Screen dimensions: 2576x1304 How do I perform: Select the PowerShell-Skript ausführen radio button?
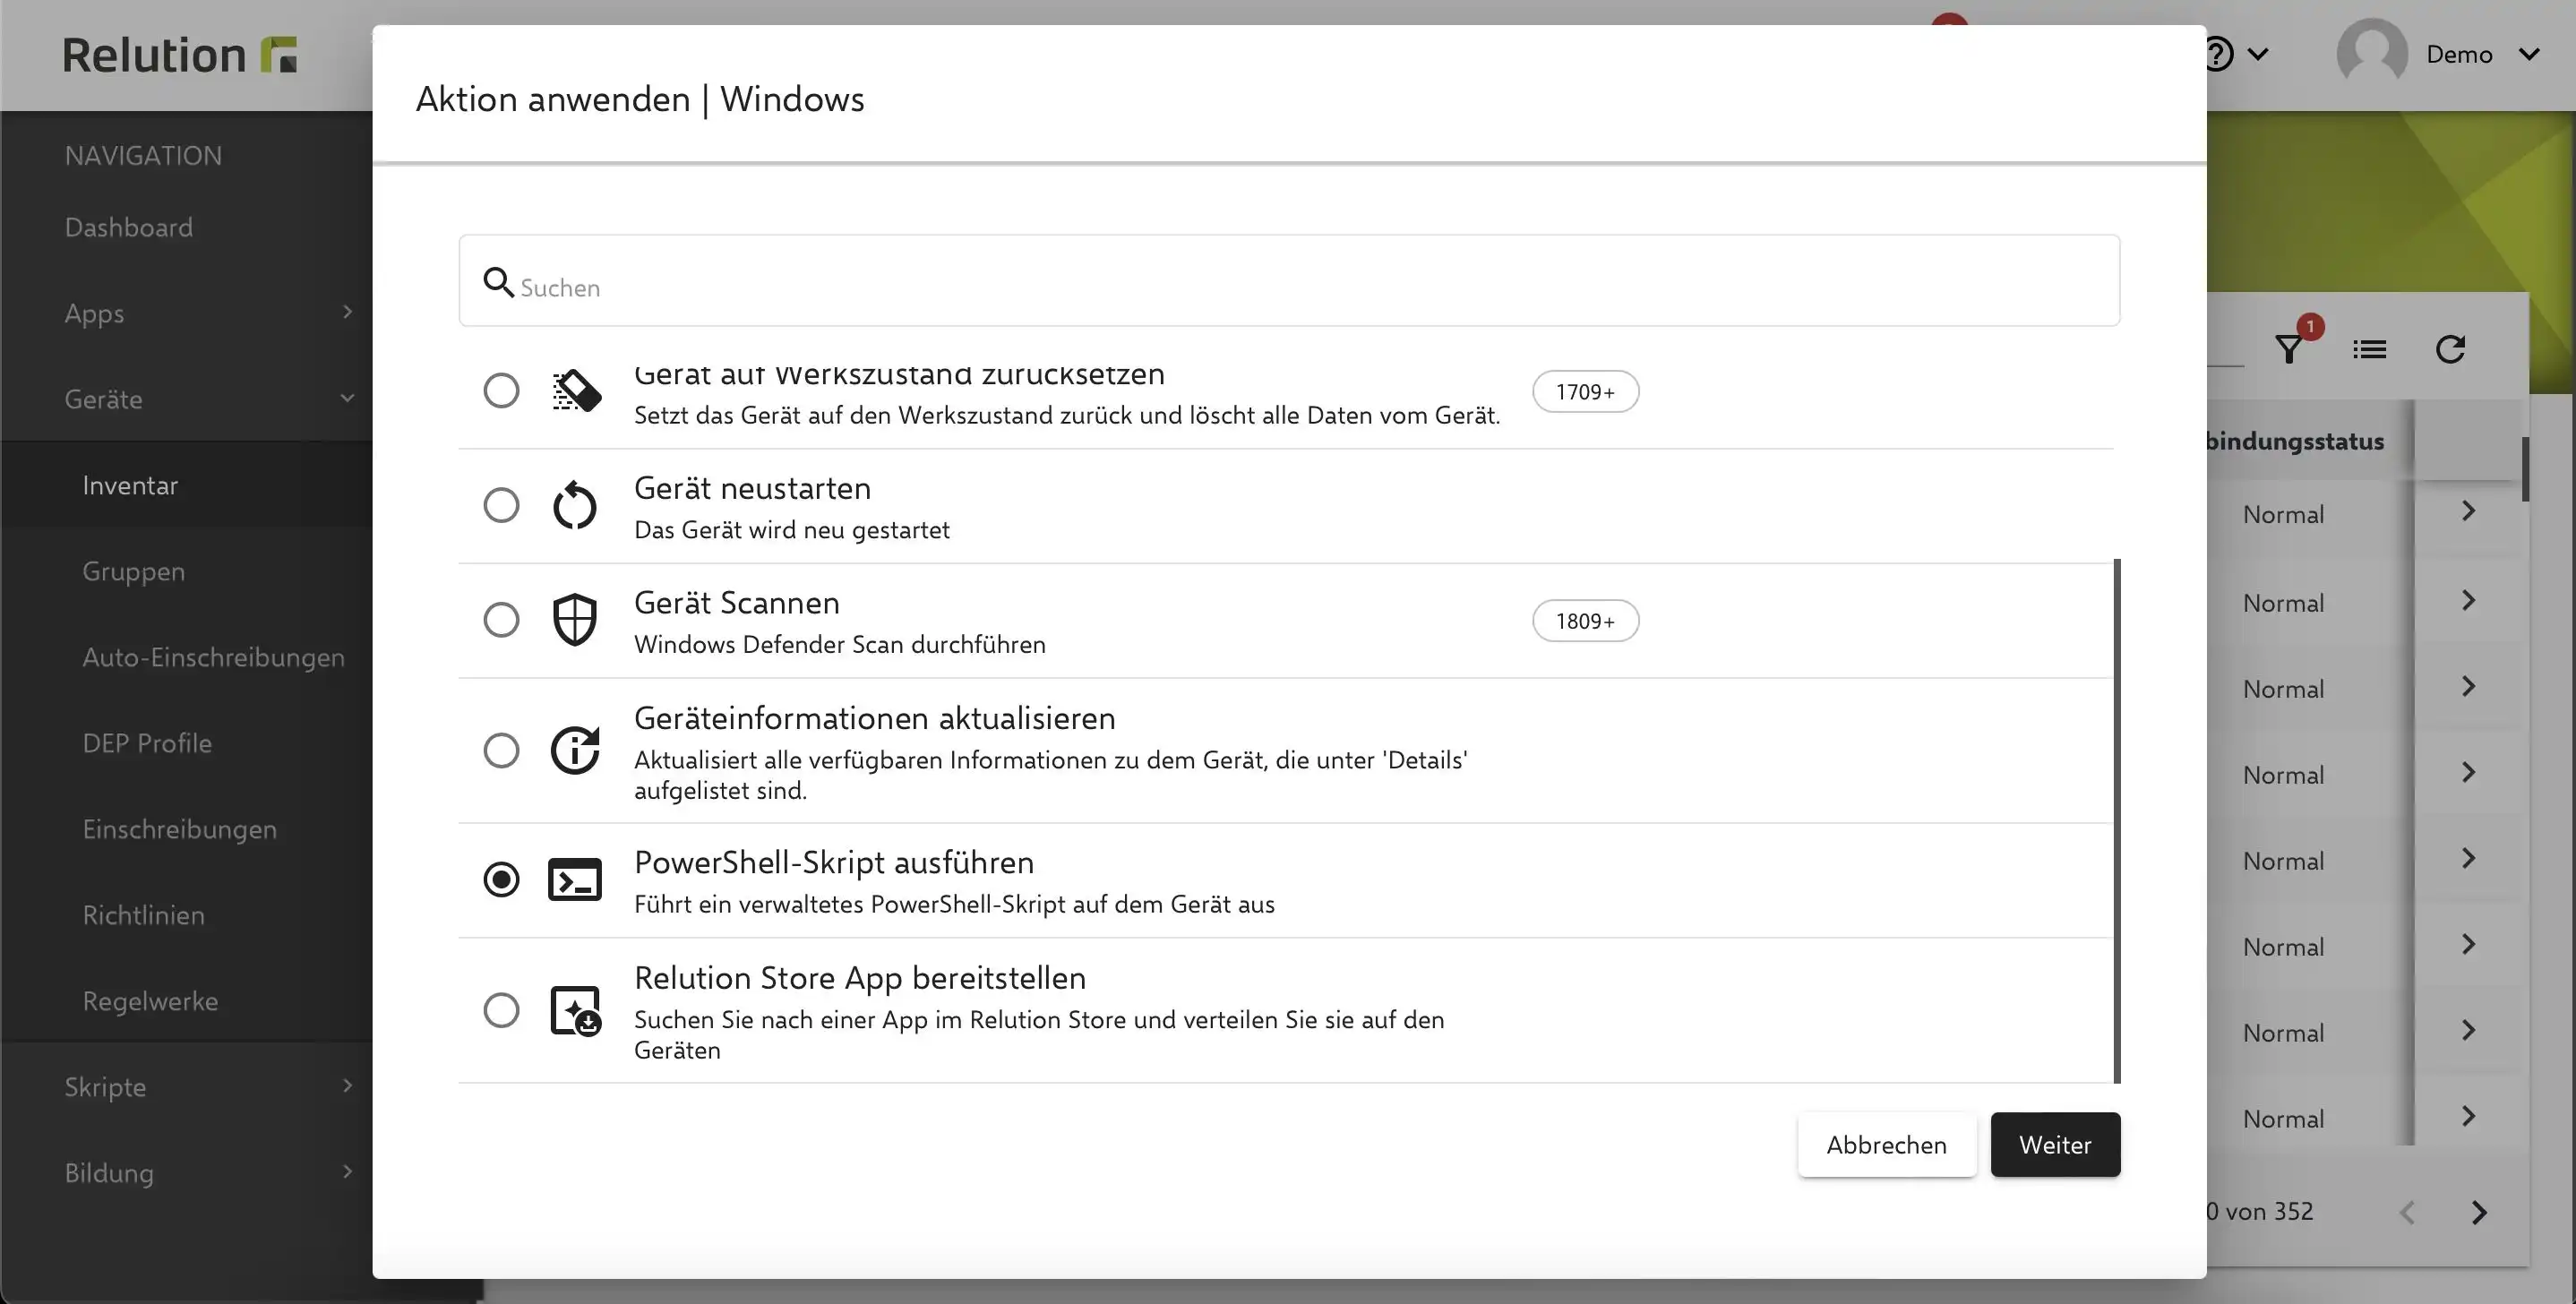(501, 880)
